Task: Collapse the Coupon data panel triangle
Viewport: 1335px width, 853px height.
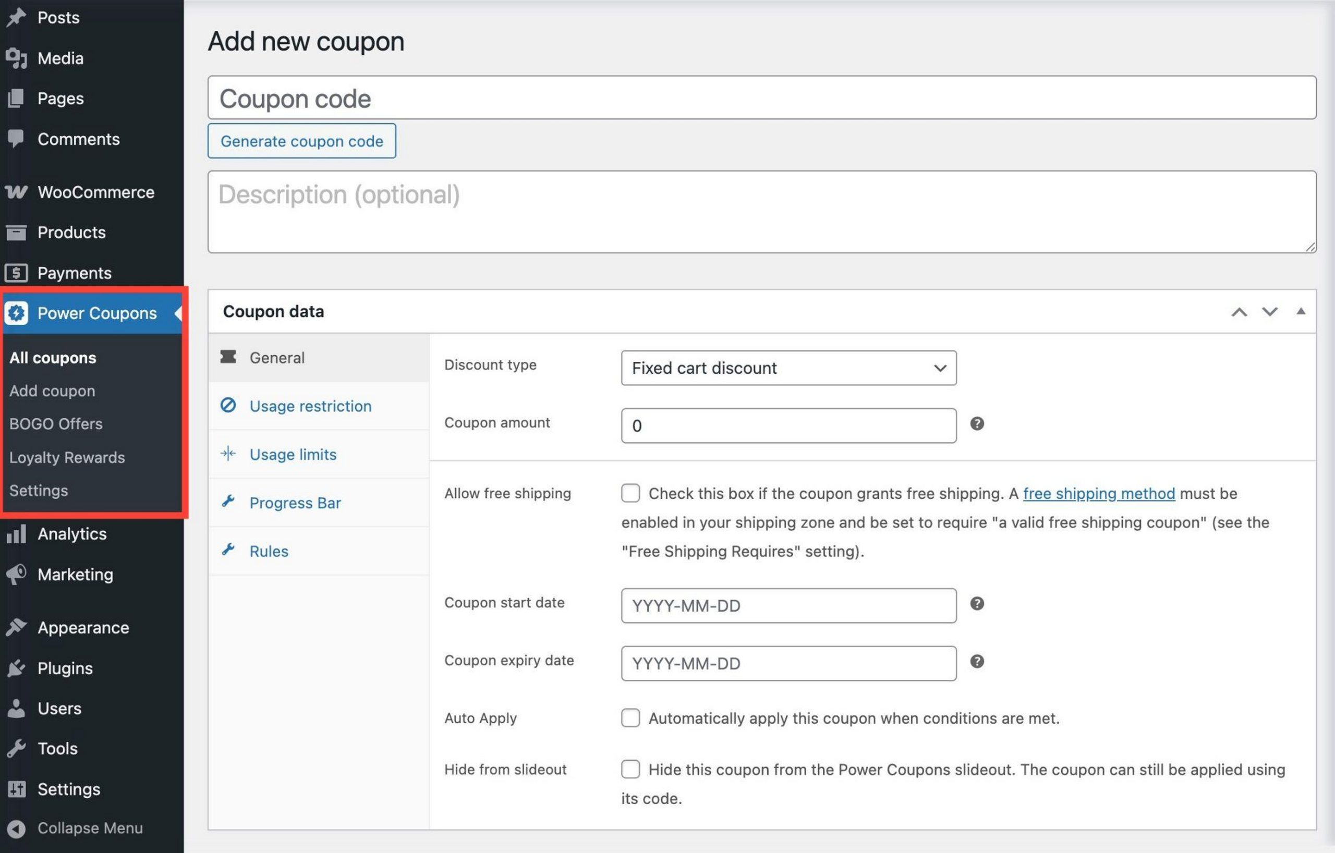Action: 1301,311
